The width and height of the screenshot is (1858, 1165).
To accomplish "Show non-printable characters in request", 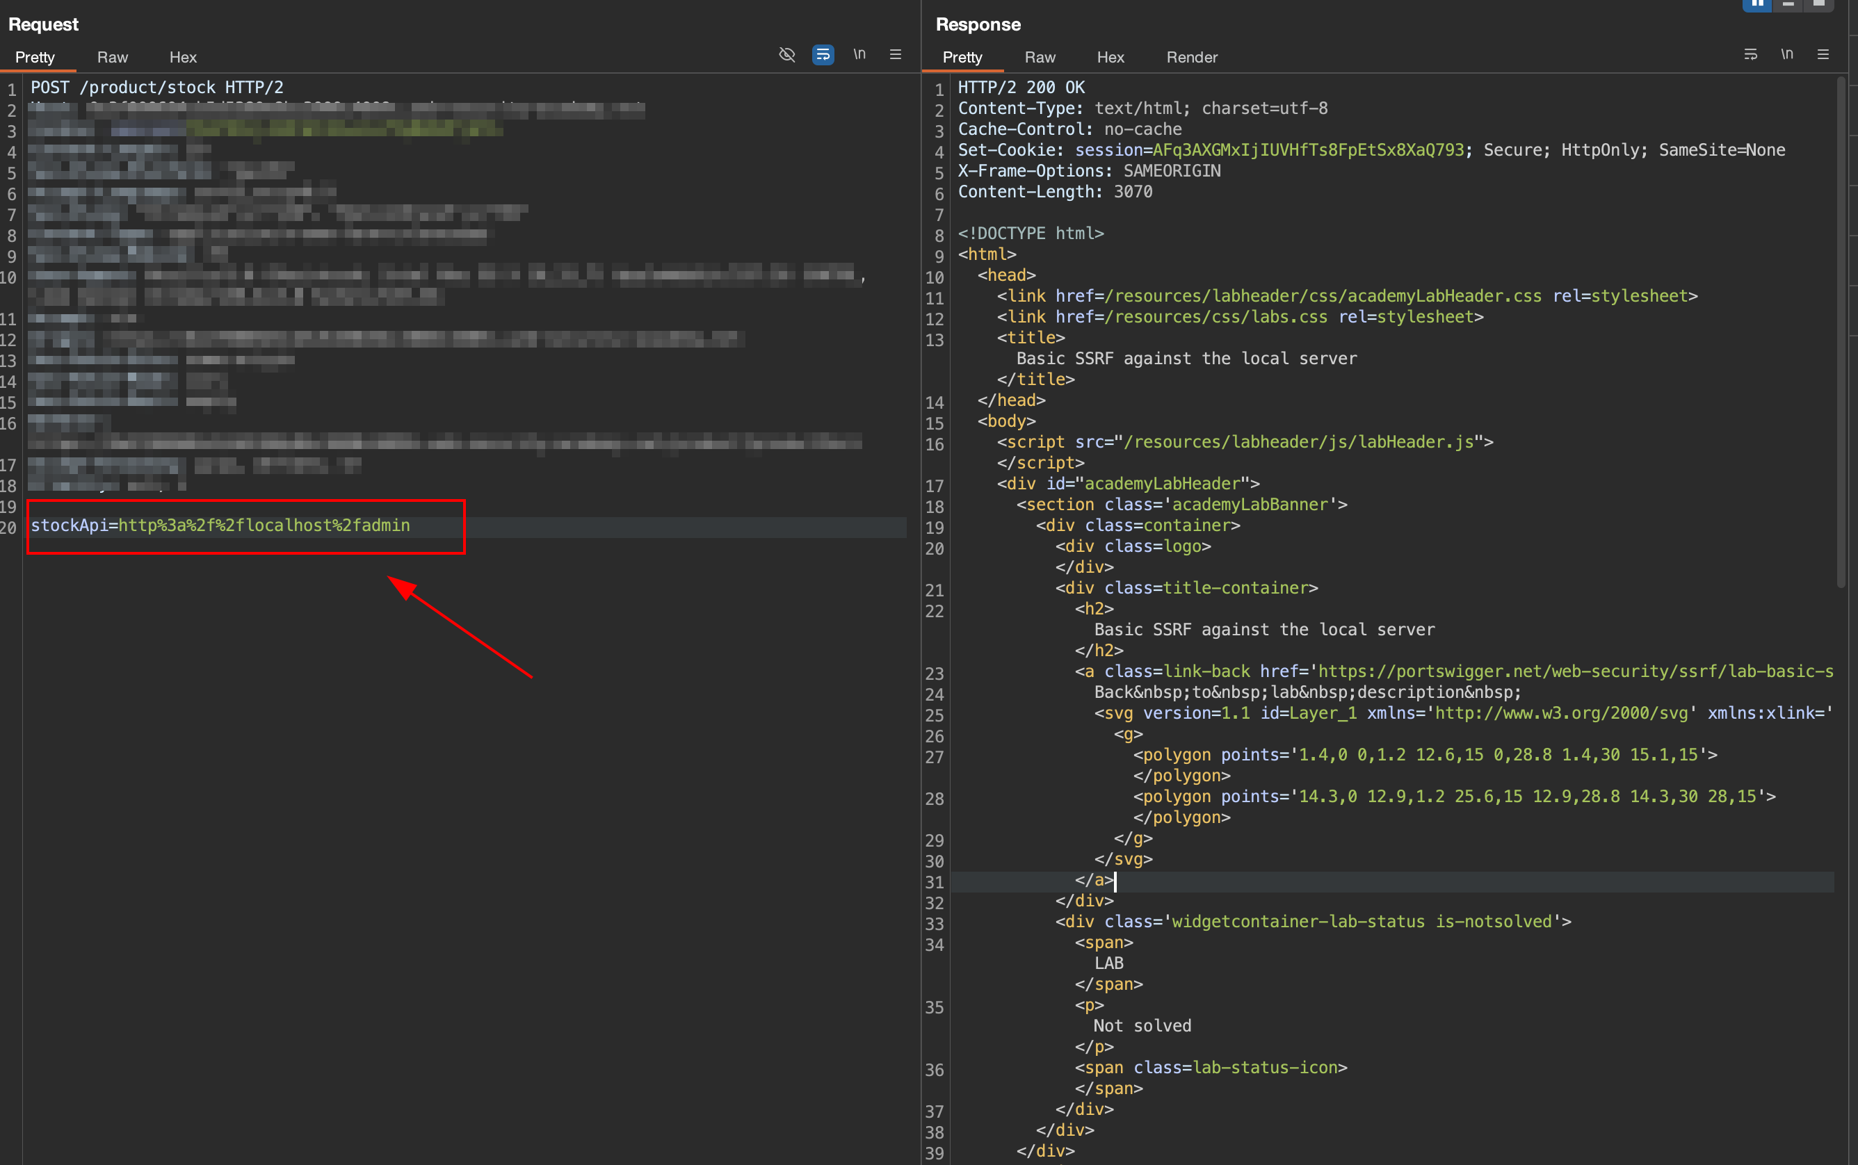I will click(x=859, y=55).
